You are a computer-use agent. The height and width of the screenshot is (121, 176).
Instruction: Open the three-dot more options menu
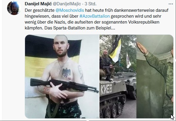171,4
